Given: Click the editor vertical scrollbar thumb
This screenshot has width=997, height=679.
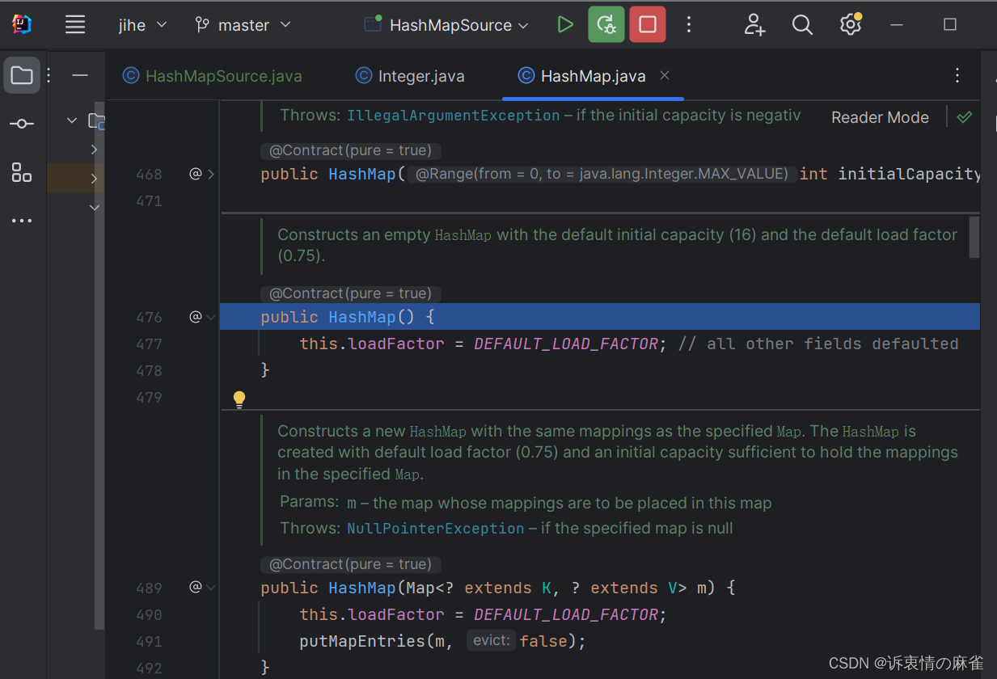Looking at the screenshot, I should (974, 237).
